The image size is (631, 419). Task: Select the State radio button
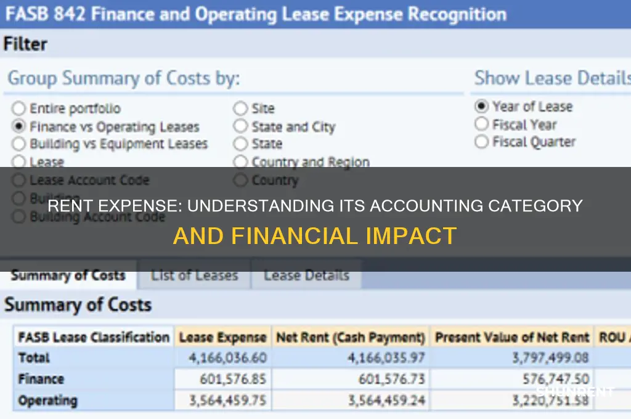[240, 144]
